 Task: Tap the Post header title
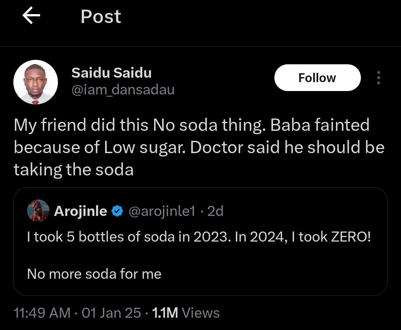coord(101,17)
